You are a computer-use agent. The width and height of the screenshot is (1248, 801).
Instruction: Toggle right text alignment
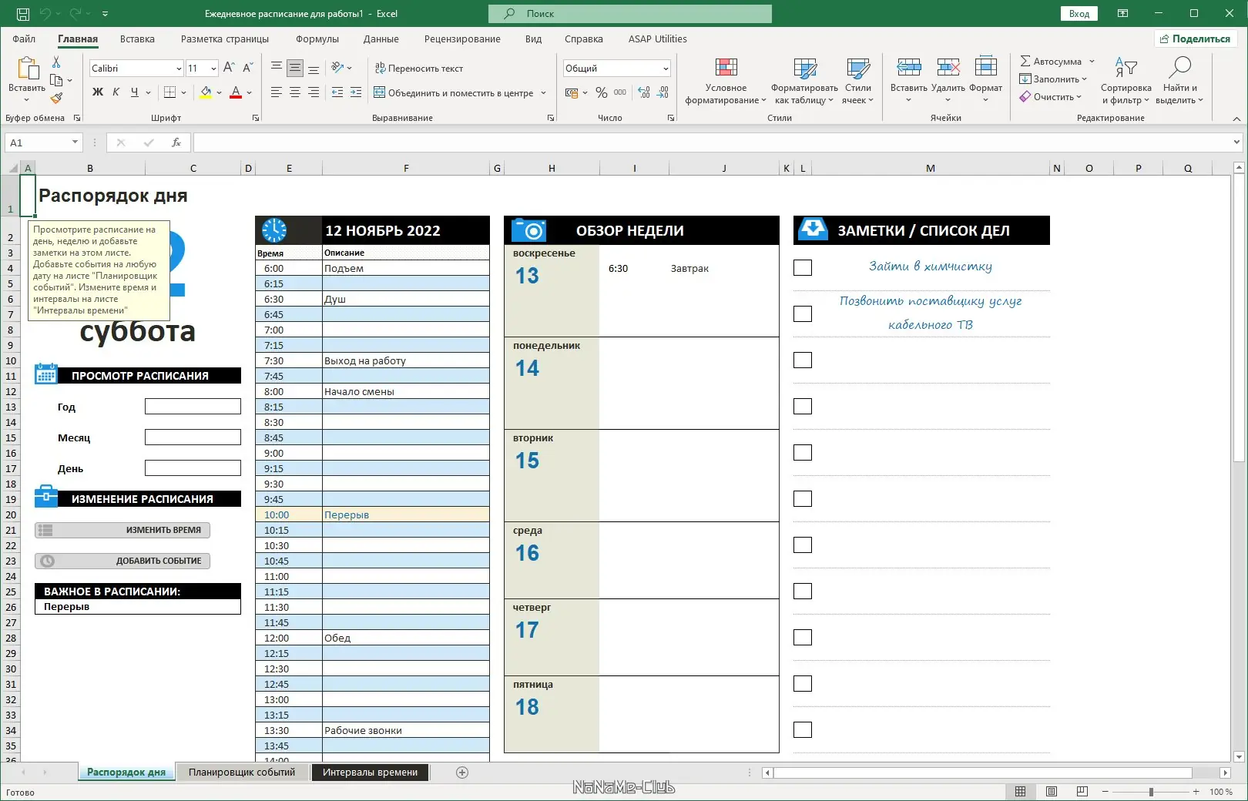tap(314, 92)
